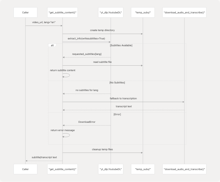The height and width of the screenshot is (182, 220).
Task: Click the extract_info(writesubtitles=True) message label
Action: coord(86,38)
